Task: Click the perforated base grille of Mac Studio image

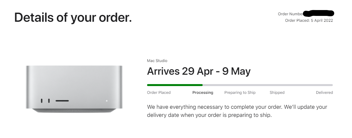Action: coord(74,110)
